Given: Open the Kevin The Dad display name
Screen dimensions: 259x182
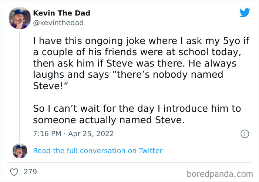Looking at the screenshot, I should coord(61,13).
